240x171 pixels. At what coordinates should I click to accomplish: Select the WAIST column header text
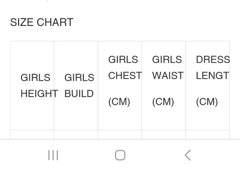pyautogui.click(x=168, y=75)
